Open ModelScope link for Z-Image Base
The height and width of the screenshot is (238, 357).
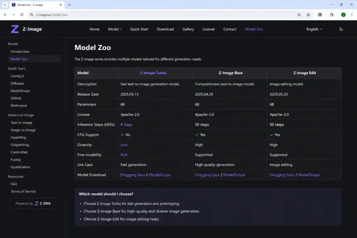pyautogui.click(x=234, y=175)
